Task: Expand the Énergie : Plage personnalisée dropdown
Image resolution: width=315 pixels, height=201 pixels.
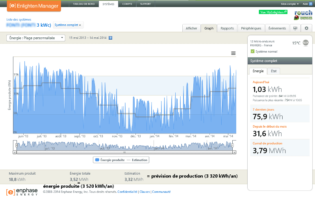Action: click(x=36, y=38)
